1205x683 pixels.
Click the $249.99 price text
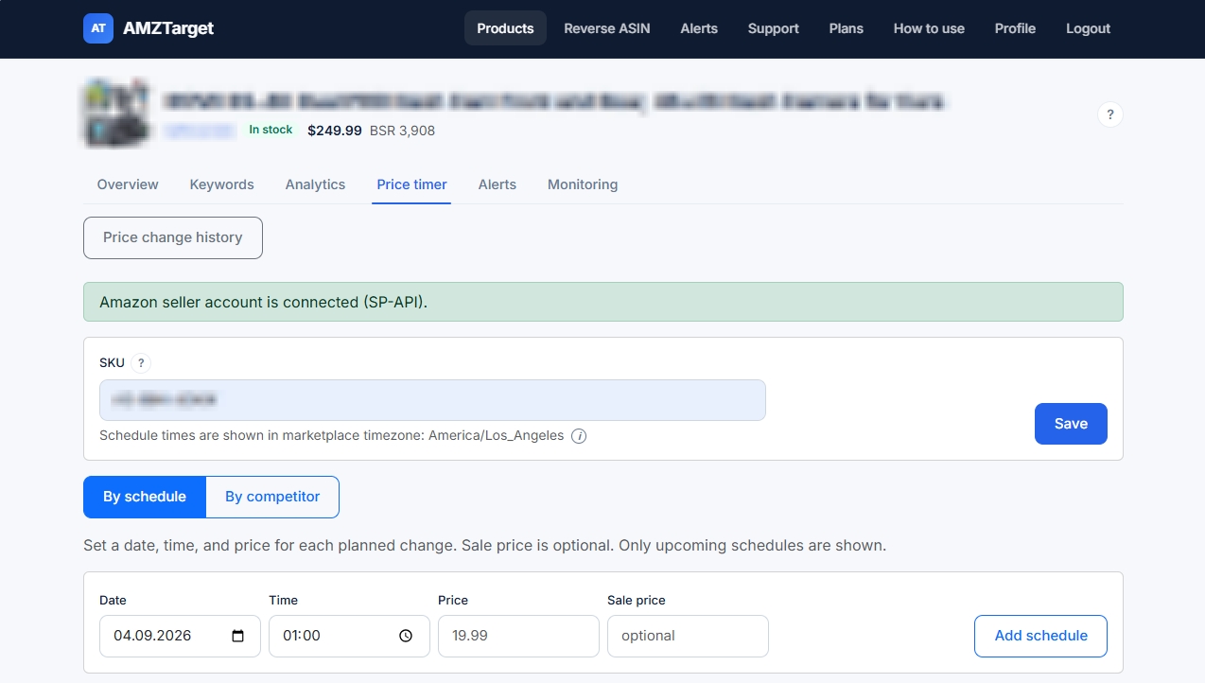pos(335,131)
